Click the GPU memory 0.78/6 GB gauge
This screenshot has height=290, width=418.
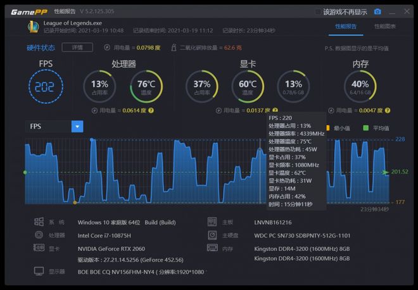pos(293,87)
